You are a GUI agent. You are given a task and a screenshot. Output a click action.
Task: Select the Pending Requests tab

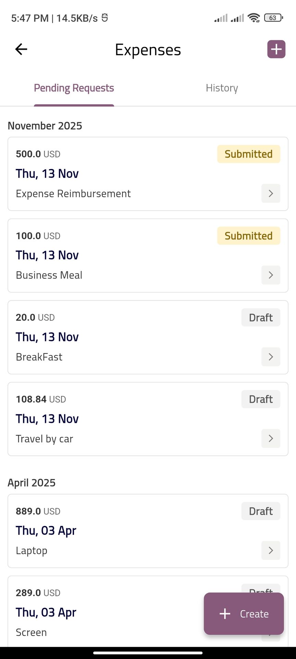tap(74, 88)
